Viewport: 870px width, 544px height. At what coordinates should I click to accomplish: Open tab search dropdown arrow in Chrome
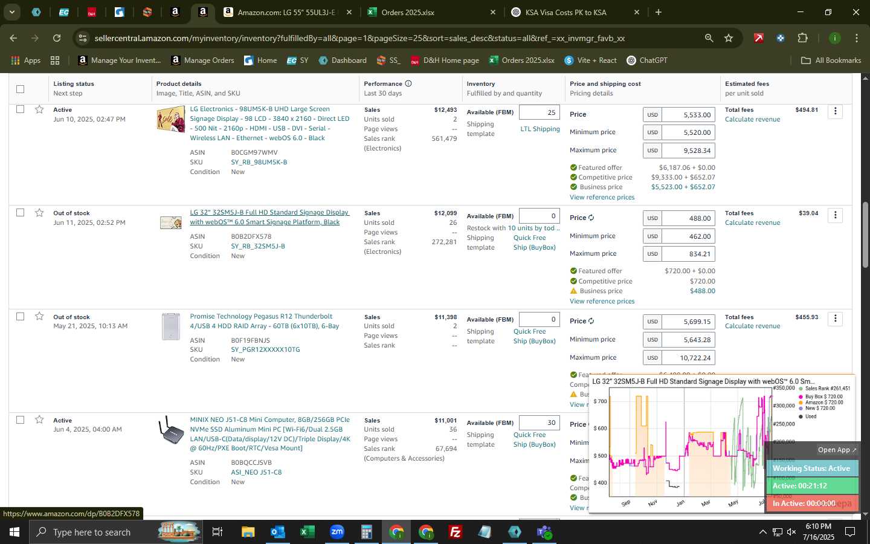point(11,12)
